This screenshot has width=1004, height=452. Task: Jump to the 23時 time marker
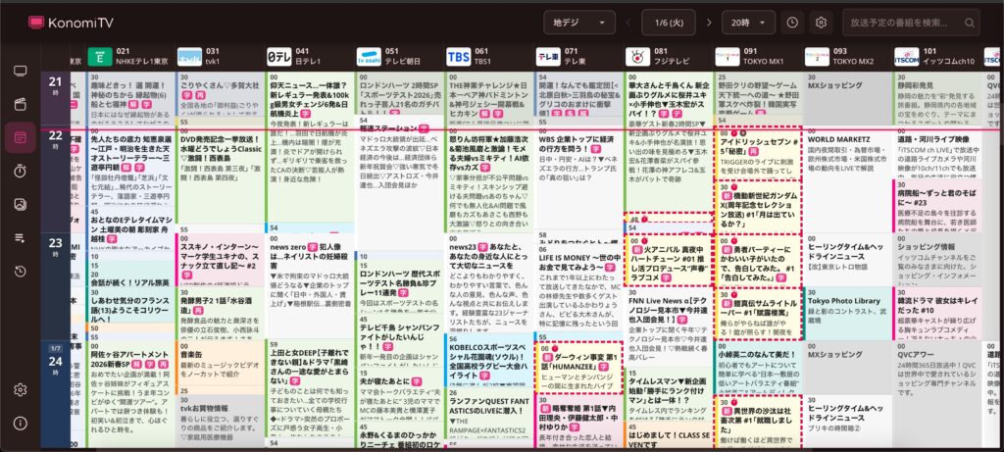(55, 247)
